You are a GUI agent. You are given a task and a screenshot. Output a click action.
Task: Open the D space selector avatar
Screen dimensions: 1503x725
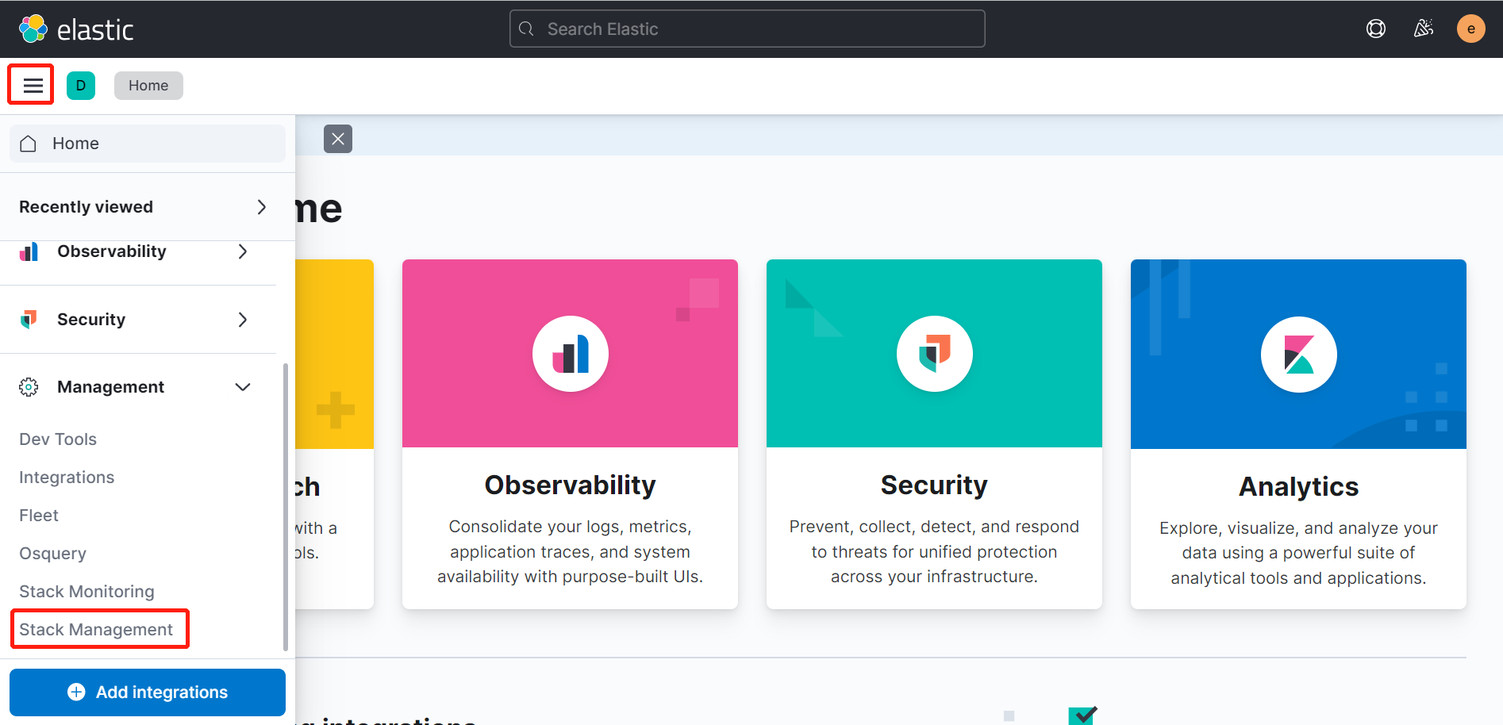pyautogui.click(x=81, y=86)
